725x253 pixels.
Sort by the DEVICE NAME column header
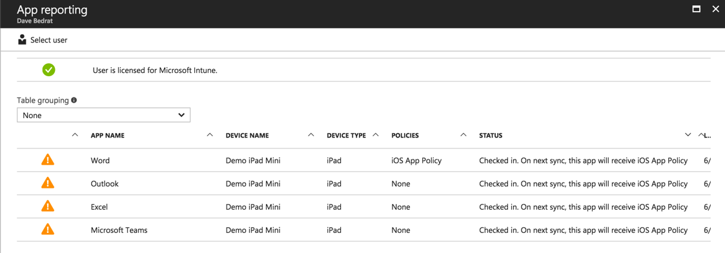(247, 136)
